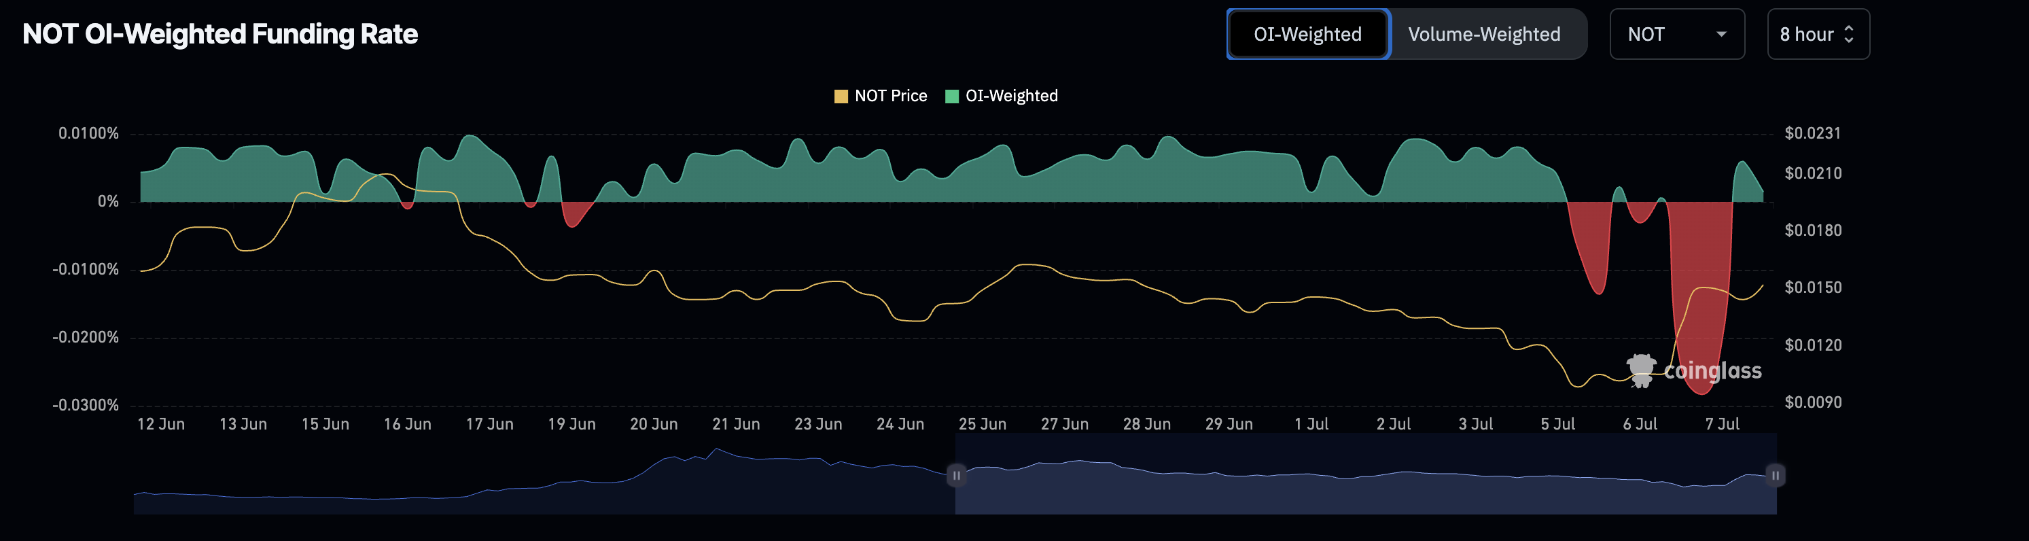Click the green OI-Weighted legend swatch

pos(951,96)
